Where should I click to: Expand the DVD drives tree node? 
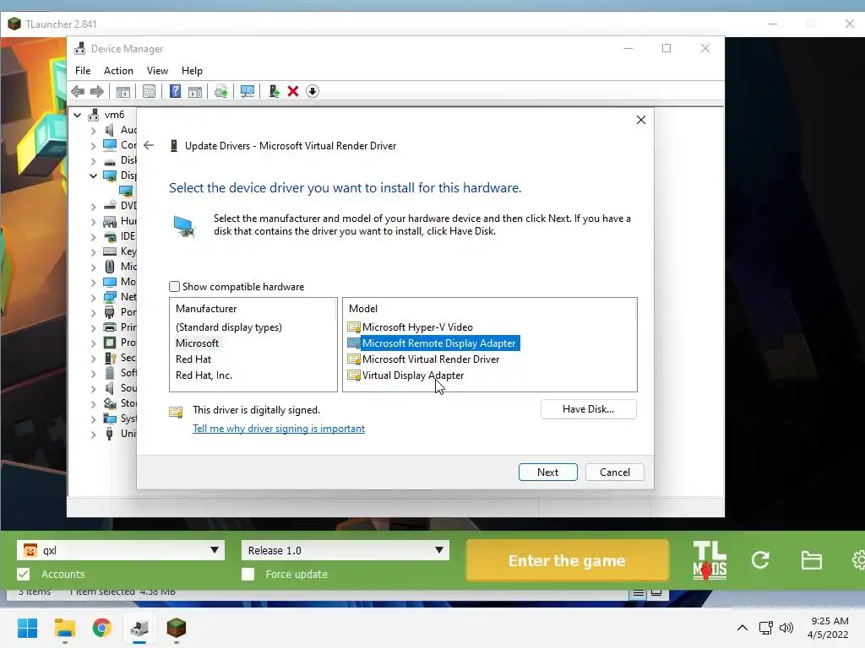click(93, 207)
